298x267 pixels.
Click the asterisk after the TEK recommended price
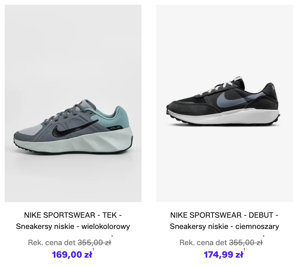112,237
